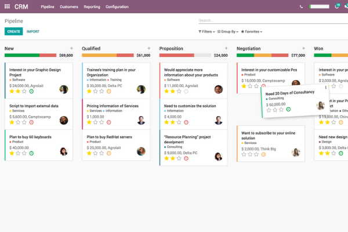Open the apps grid menu icon

(x=7, y=6)
